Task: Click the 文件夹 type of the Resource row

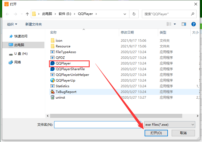Action: 165,46
